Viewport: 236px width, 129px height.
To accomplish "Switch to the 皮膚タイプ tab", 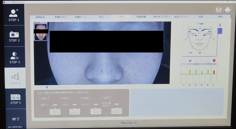I will tap(60, 17).
